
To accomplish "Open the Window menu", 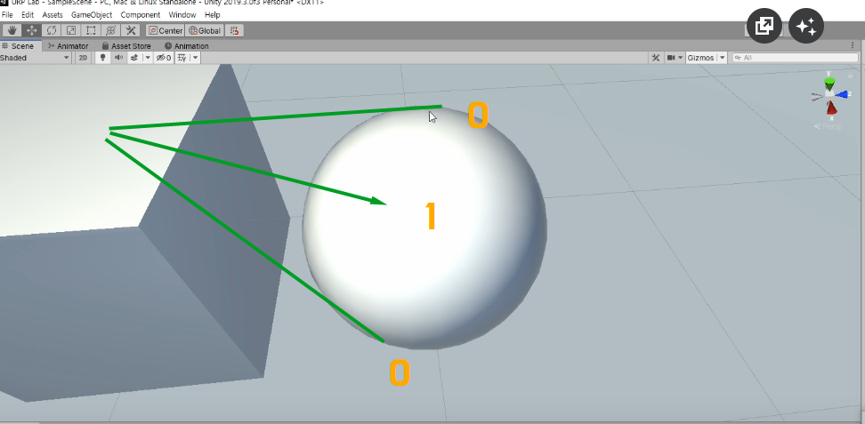I will [x=182, y=15].
